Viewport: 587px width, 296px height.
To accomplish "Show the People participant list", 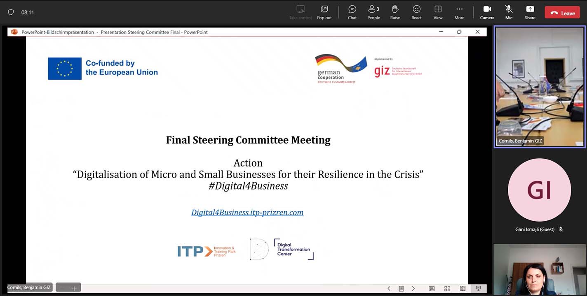I will pyautogui.click(x=374, y=12).
